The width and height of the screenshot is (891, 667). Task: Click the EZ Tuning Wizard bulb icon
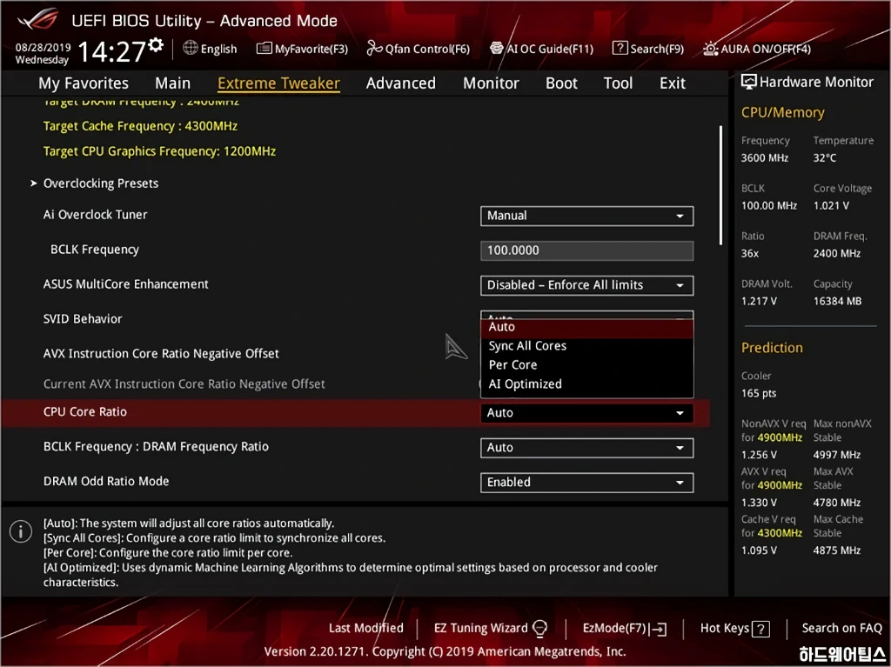click(x=539, y=629)
